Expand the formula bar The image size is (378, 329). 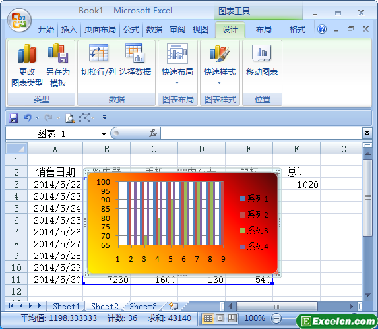click(367, 133)
